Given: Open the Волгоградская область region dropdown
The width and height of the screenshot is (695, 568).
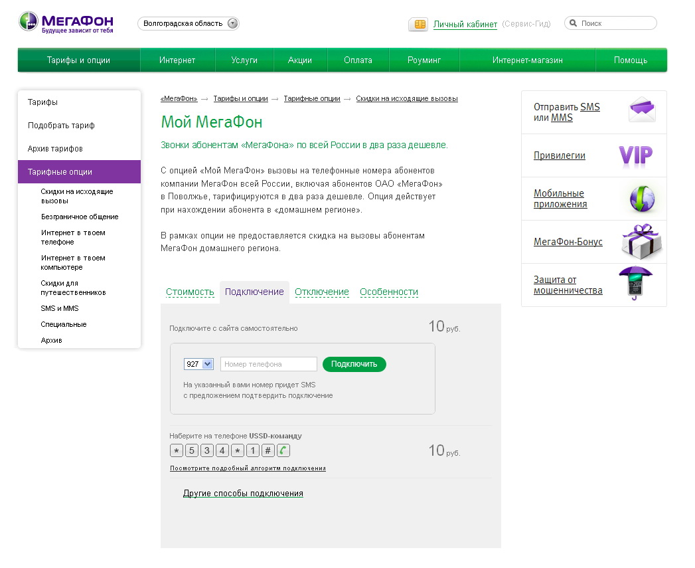Looking at the screenshot, I should click(x=189, y=23).
